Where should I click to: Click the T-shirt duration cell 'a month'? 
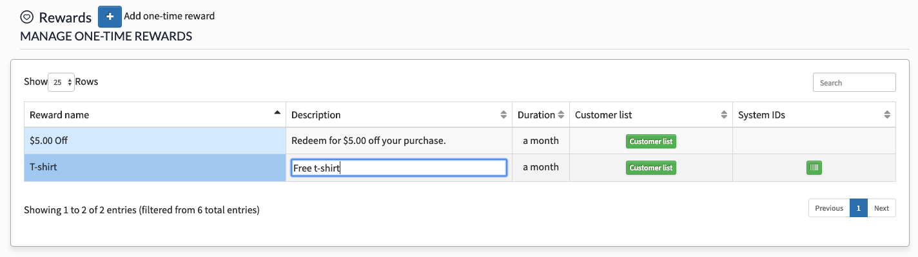tap(541, 167)
